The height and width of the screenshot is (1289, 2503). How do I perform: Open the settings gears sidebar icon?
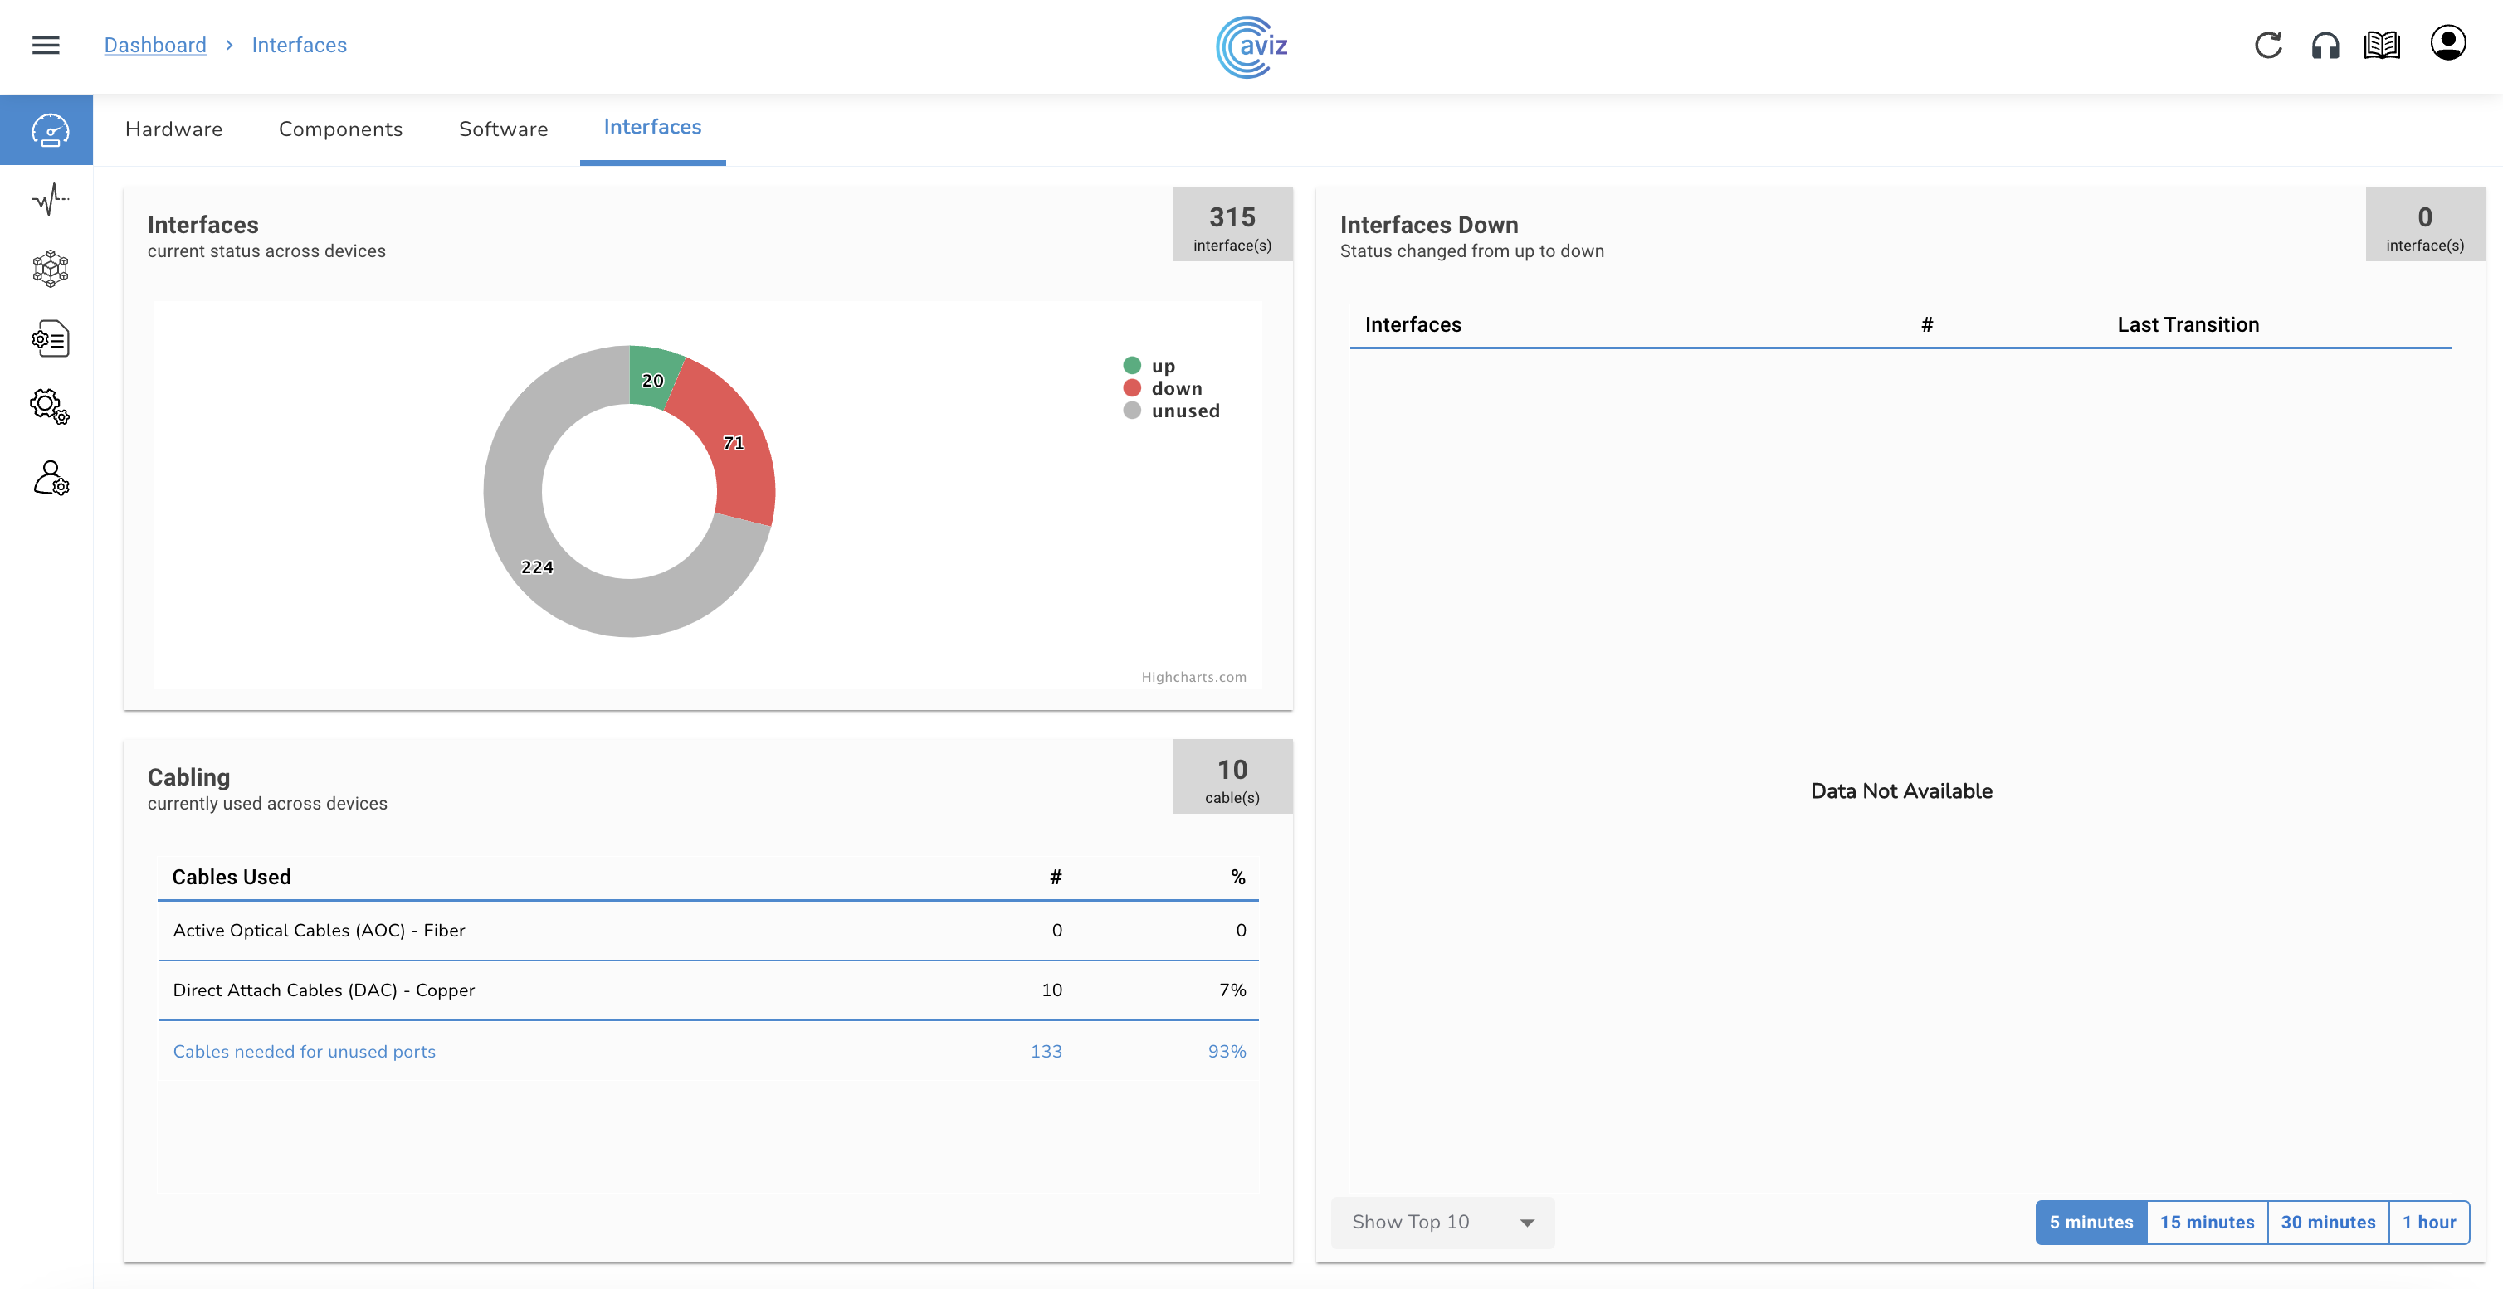tap(50, 406)
